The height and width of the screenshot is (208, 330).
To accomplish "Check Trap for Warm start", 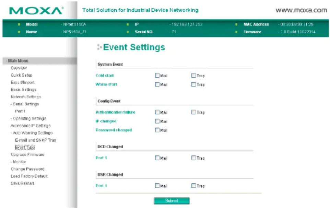I will tap(193, 84).
